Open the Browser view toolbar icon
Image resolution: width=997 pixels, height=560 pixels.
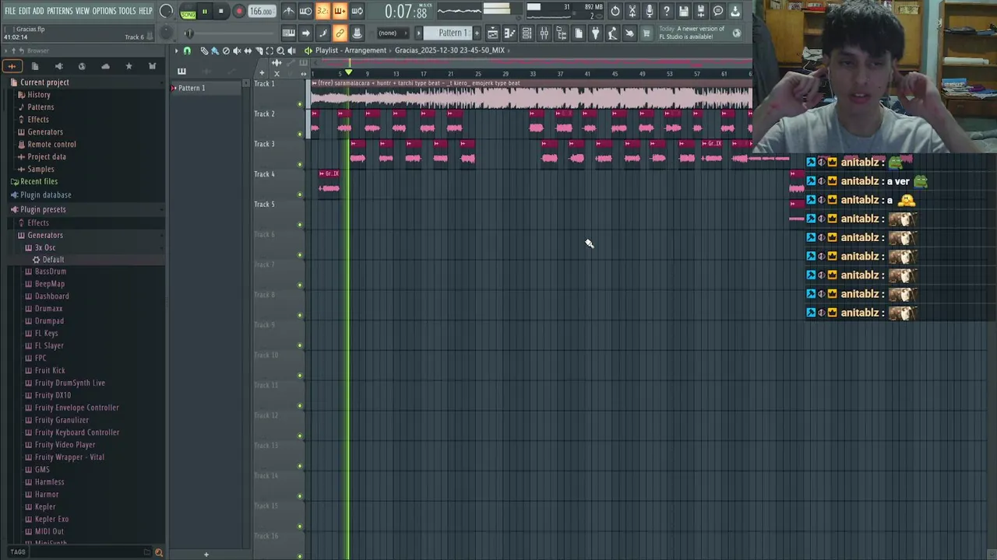click(x=562, y=33)
